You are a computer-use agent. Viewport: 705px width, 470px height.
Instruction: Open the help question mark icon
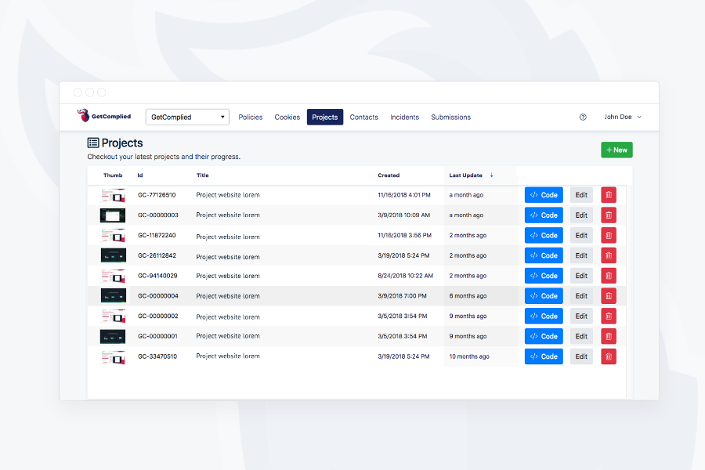coord(583,116)
